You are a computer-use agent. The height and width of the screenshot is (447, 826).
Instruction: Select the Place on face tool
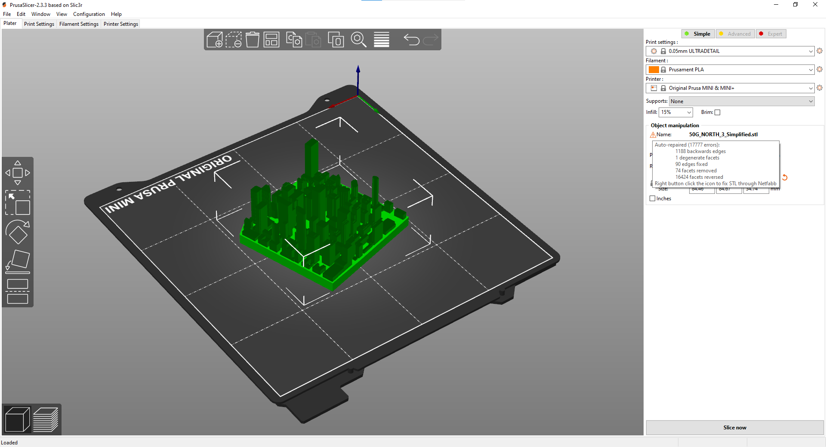click(18, 262)
